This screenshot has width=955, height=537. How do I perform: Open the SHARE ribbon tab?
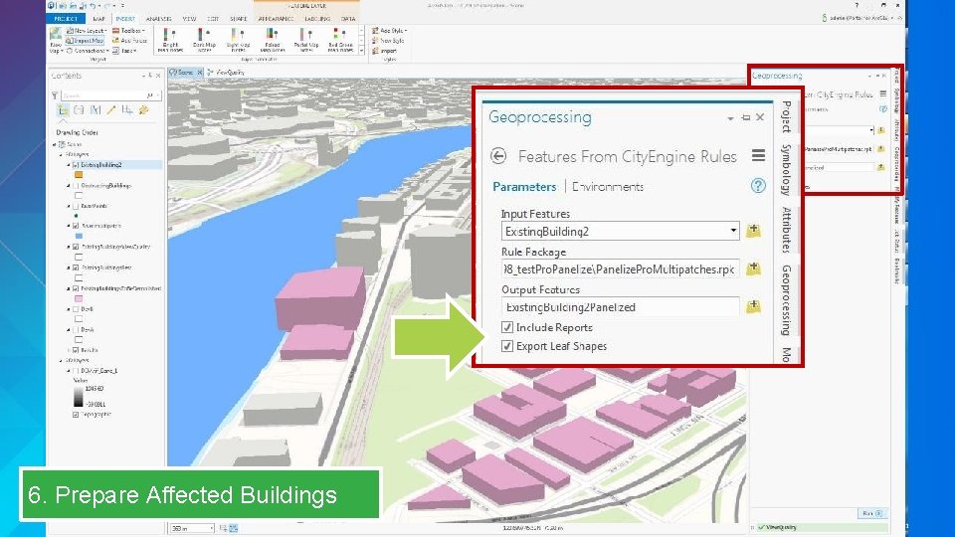pyautogui.click(x=238, y=19)
